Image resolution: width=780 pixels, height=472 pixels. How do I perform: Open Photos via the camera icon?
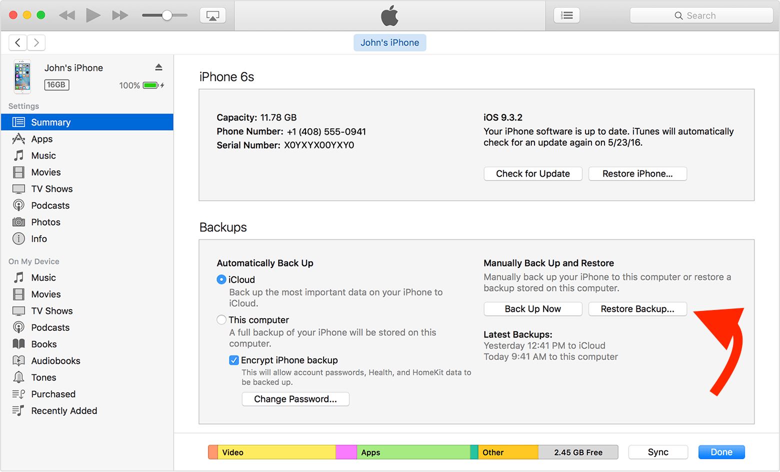[18, 222]
